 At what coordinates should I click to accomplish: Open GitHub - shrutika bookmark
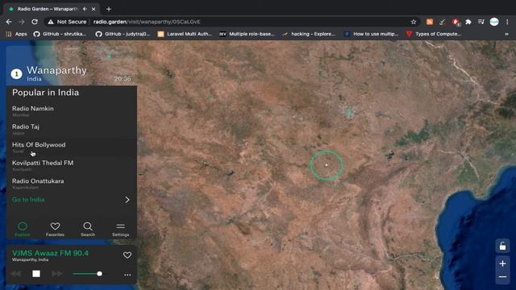click(x=60, y=34)
